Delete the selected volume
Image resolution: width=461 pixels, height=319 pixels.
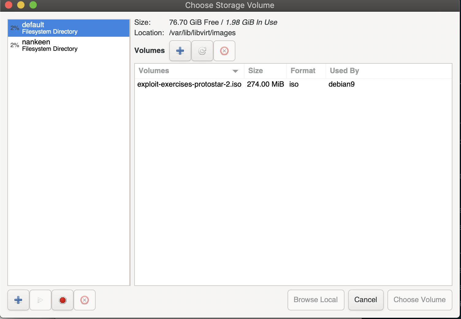coord(224,51)
